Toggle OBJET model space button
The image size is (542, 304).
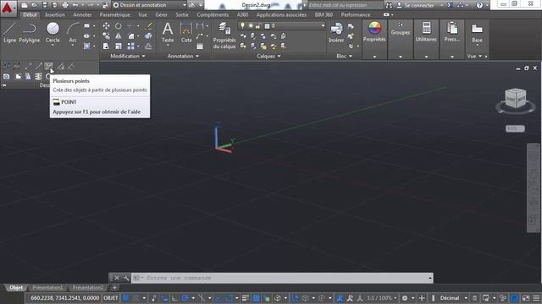(111, 298)
